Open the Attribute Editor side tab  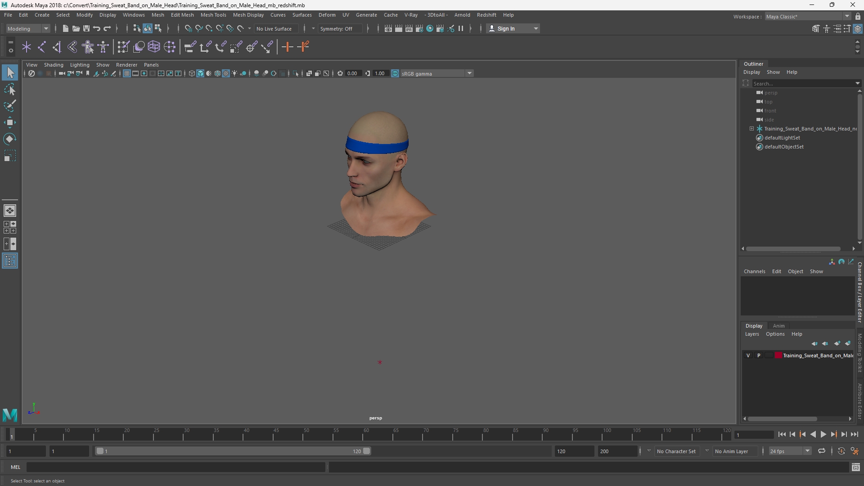(859, 401)
